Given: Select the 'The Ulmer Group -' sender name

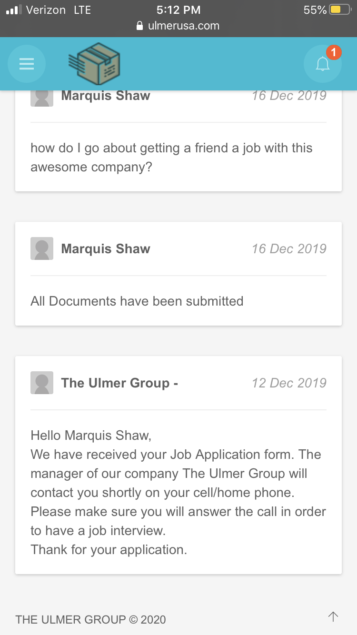Looking at the screenshot, I should coord(119,383).
